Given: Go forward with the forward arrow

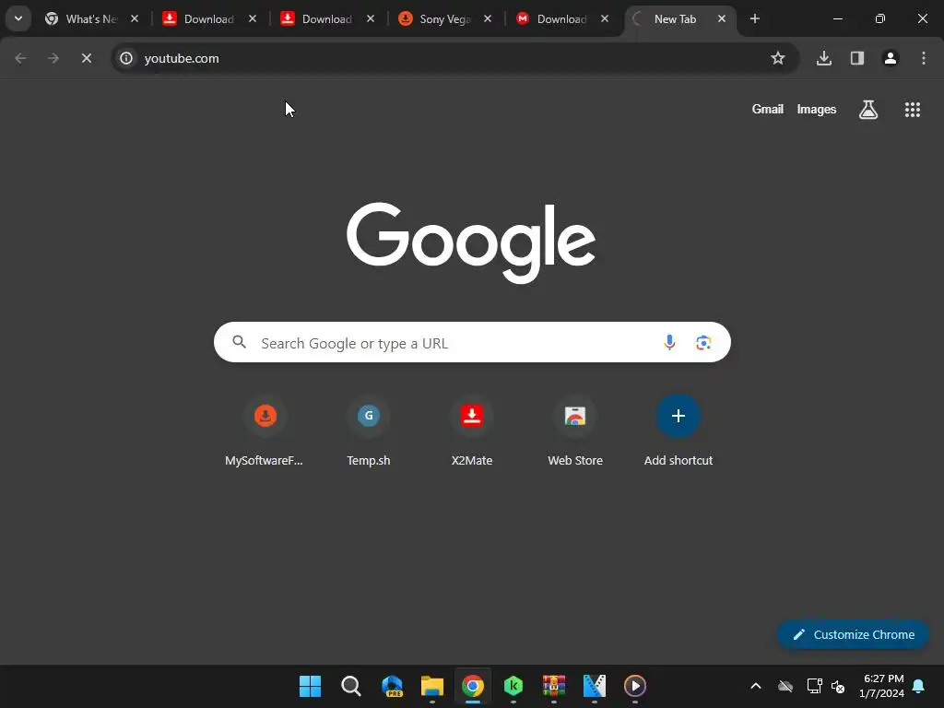Looking at the screenshot, I should coord(53,58).
